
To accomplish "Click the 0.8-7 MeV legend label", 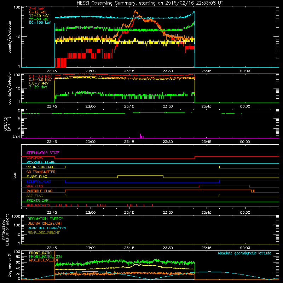I will point(39,83).
